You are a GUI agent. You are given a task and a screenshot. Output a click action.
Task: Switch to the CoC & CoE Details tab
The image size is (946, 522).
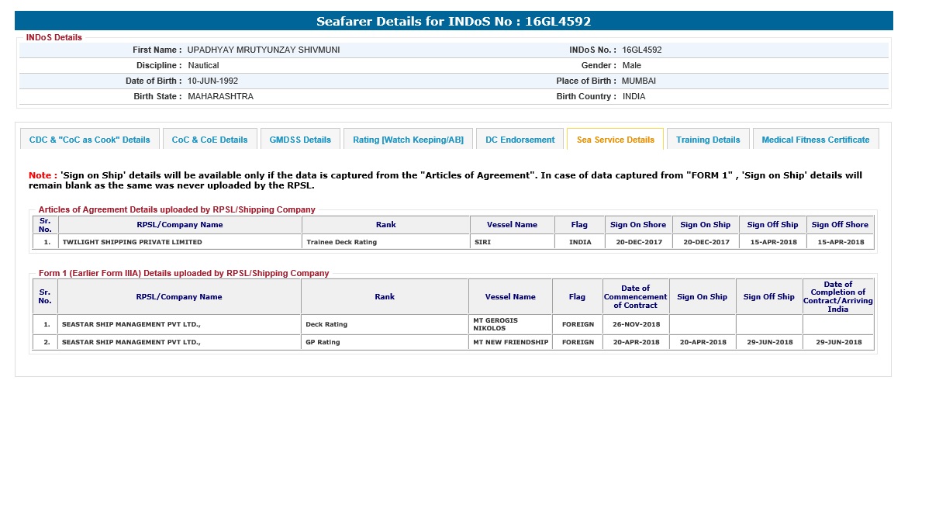point(209,140)
